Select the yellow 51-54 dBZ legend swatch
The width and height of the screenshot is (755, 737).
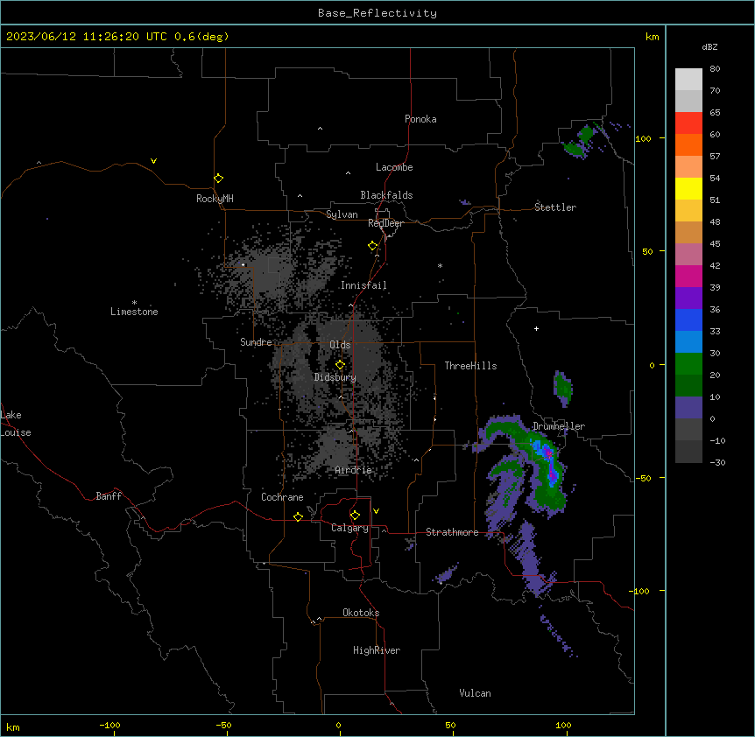pos(688,188)
